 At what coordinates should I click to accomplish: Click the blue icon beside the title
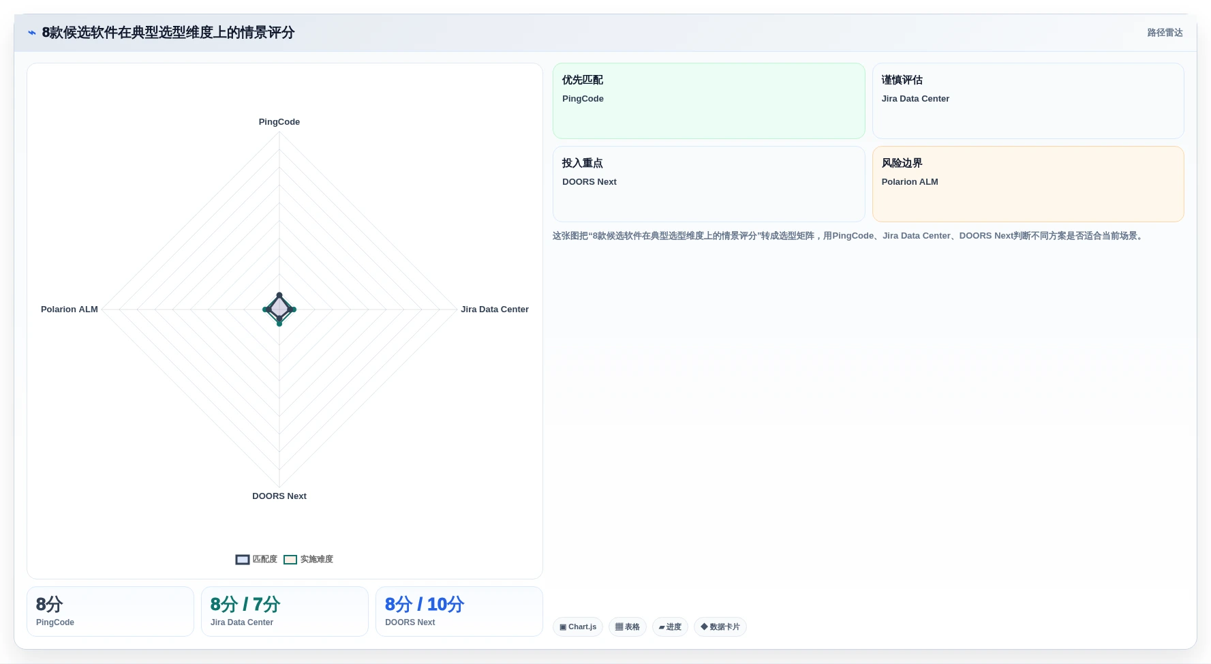click(32, 33)
